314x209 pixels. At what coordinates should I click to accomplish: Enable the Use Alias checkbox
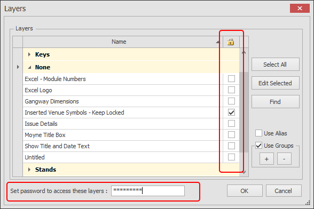click(x=258, y=133)
